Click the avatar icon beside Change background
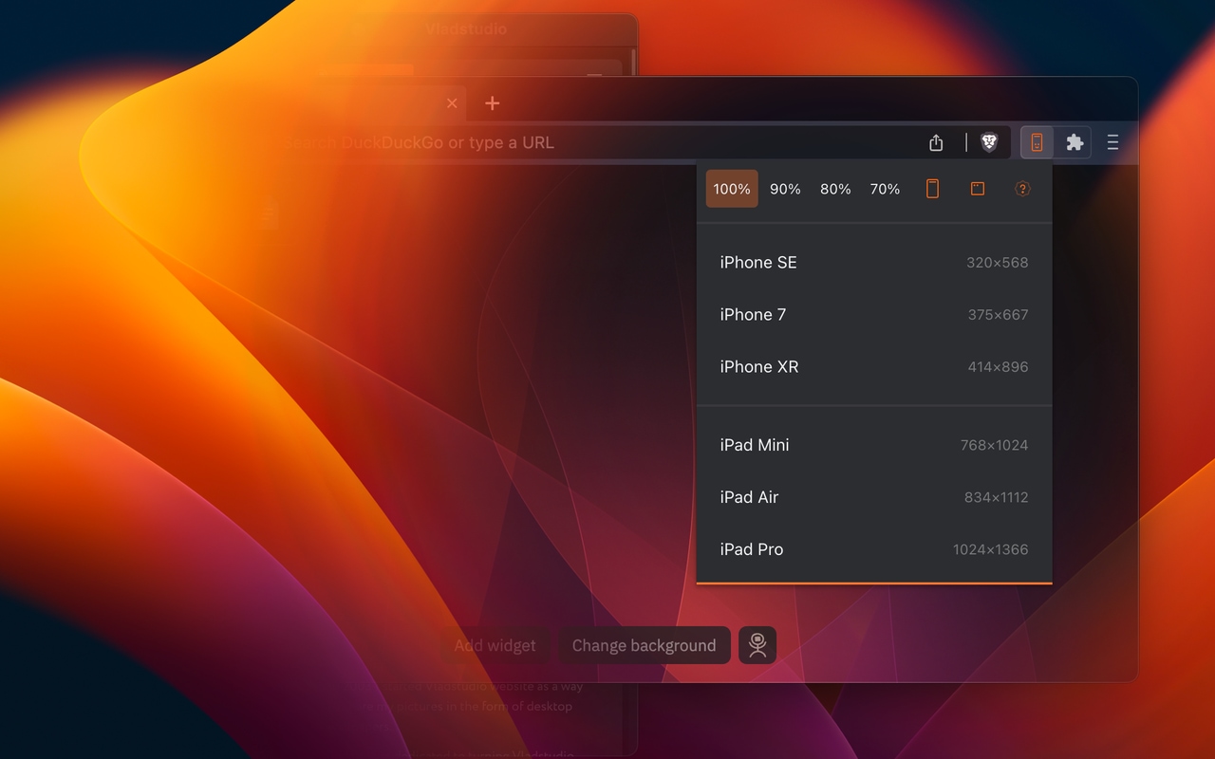This screenshot has height=759, width=1215. 757,645
